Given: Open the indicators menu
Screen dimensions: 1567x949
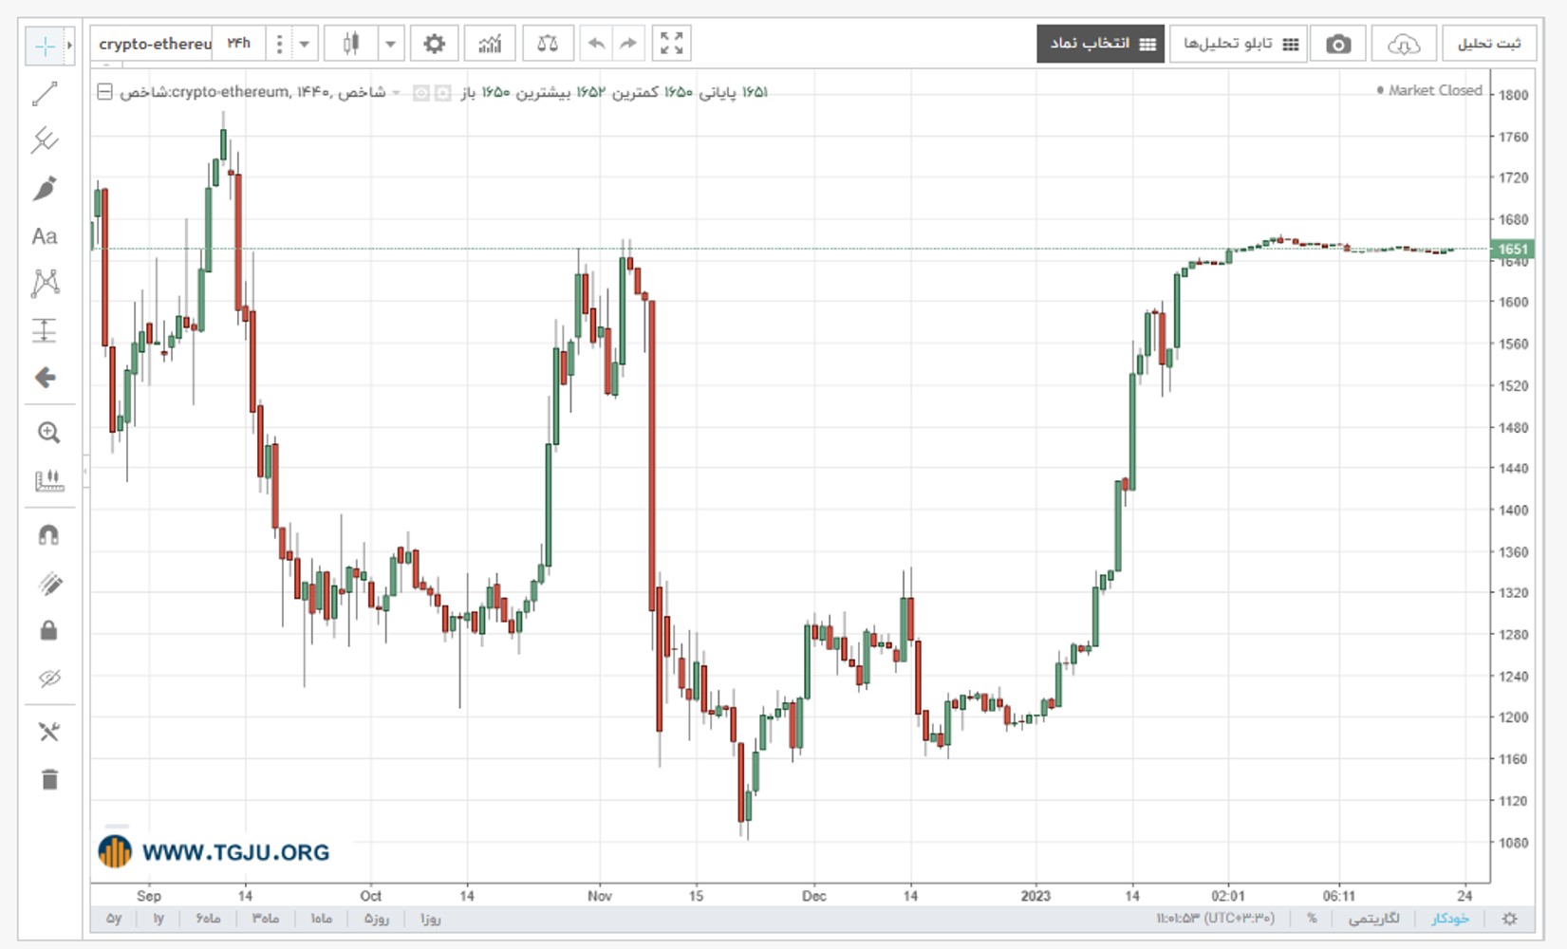Looking at the screenshot, I should pos(490,44).
